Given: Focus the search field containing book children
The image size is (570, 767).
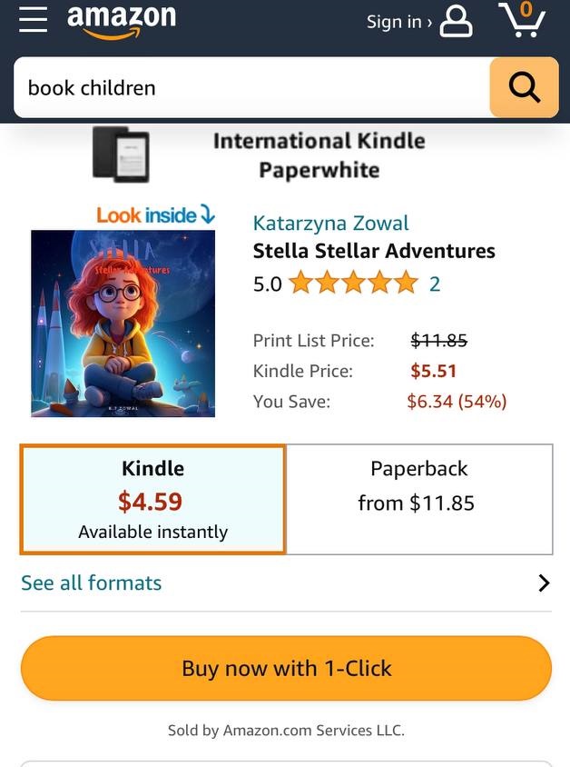Looking at the screenshot, I should [x=252, y=87].
